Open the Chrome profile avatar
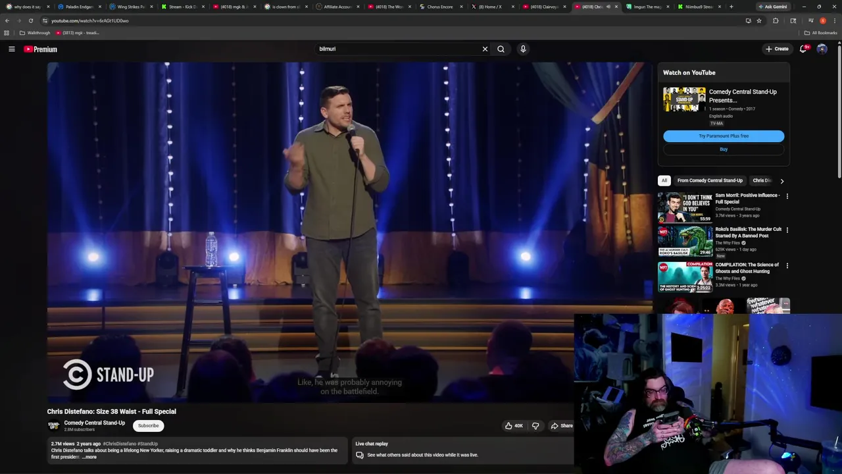Image resolution: width=842 pixels, height=474 pixels. [822, 20]
